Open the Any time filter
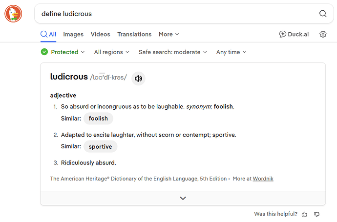Viewport: 337px width, 222px height. 231,52
